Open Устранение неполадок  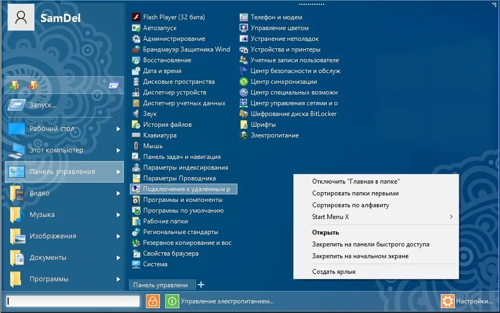pyautogui.click(x=279, y=39)
